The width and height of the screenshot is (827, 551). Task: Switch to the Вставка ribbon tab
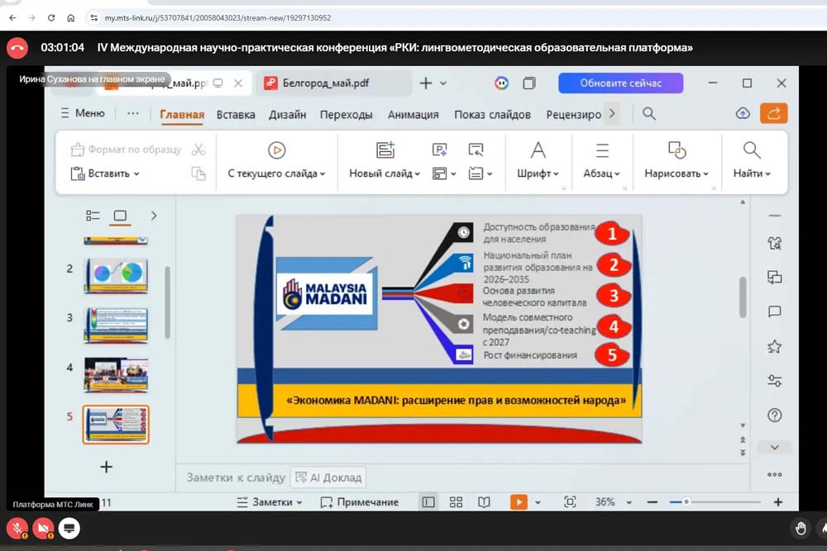point(236,115)
